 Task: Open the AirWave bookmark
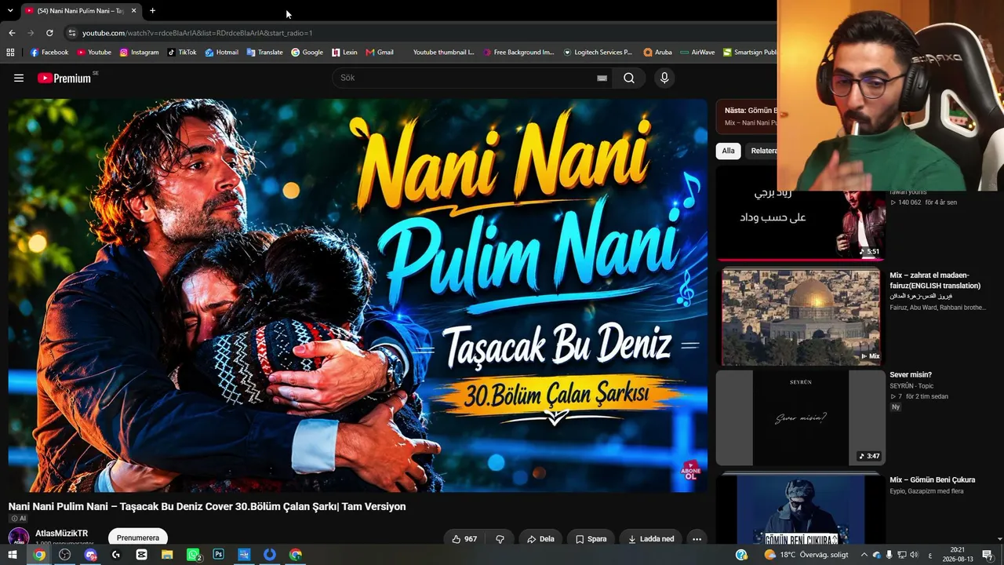click(x=697, y=53)
